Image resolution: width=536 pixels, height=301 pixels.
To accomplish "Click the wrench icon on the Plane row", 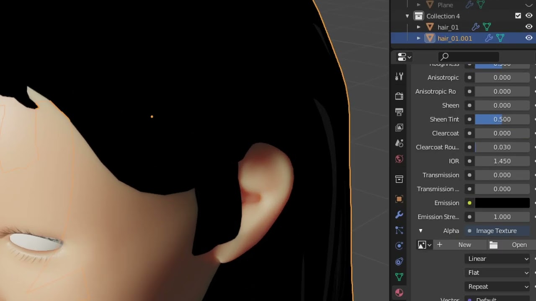I will [469, 5].
